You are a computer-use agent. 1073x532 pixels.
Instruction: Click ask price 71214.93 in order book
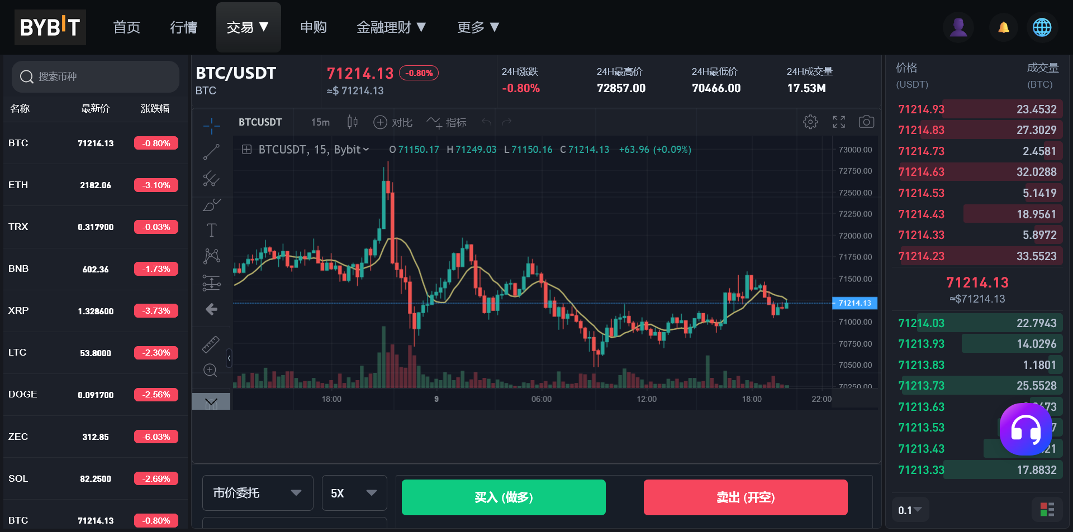[921, 109]
